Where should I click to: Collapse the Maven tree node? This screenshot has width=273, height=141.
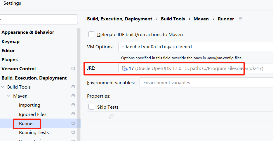pyautogui.click(x=8, y=96)
